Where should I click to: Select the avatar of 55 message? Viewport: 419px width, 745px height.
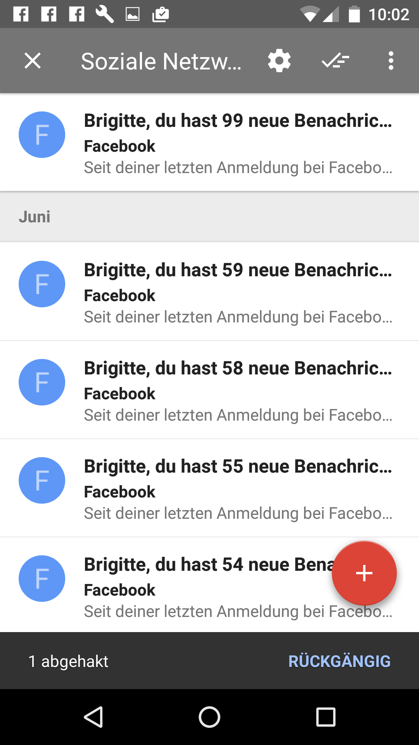click(x=42, y=480)
